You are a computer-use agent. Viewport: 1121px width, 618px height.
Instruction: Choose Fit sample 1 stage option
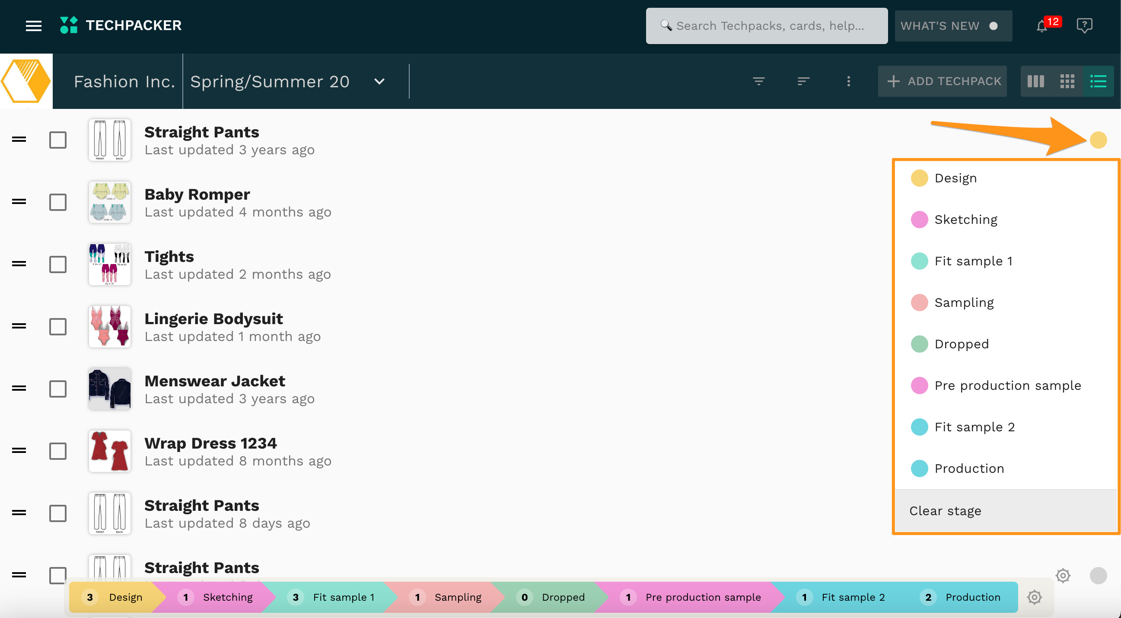973,261
